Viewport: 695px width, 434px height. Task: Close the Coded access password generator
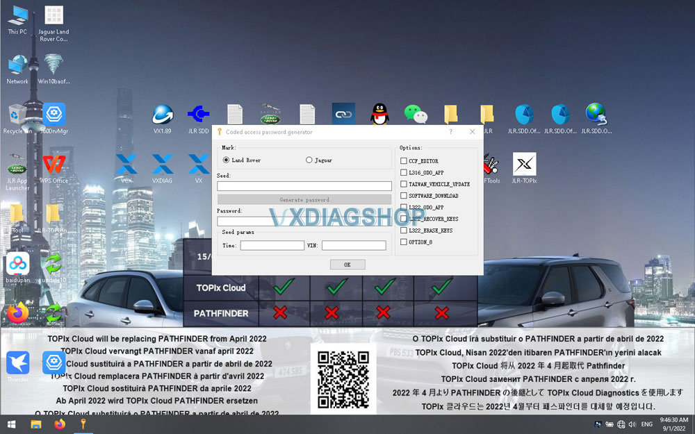click(x=473, y=131)
